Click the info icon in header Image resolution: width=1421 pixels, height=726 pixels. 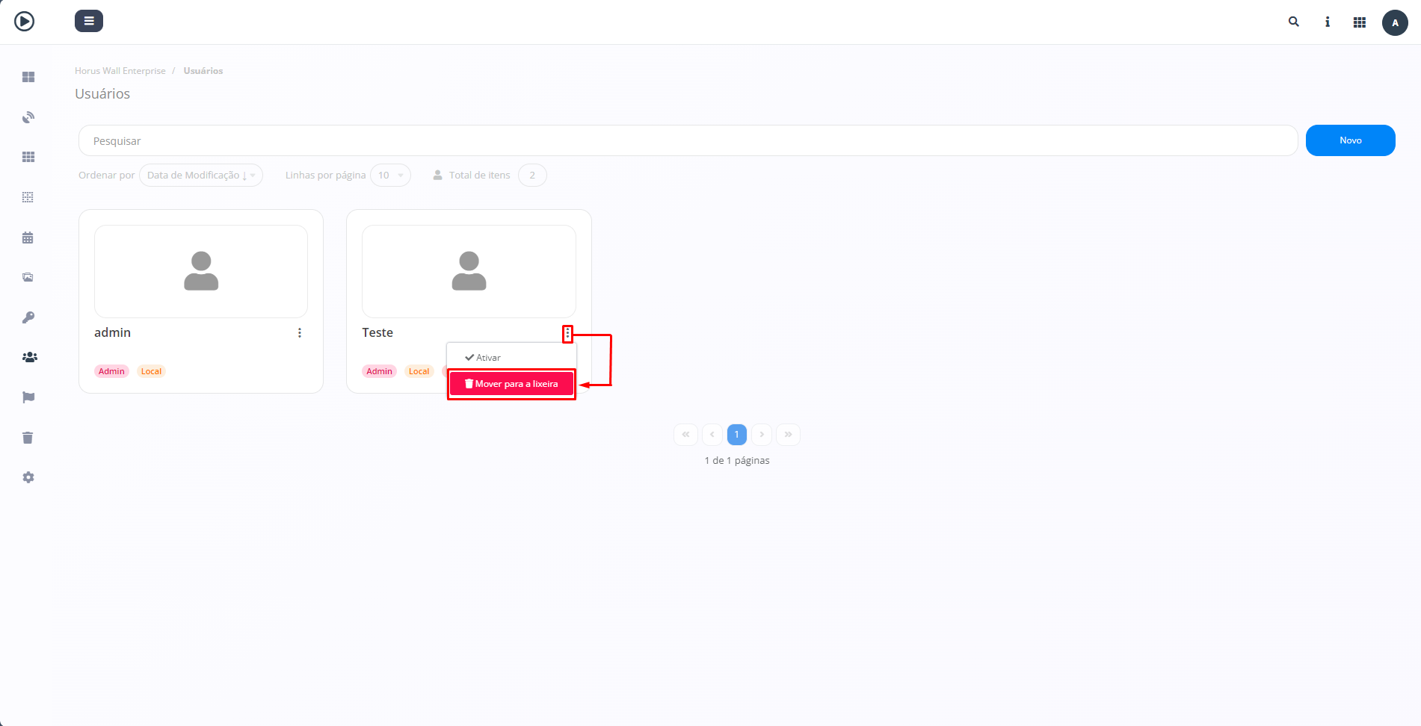[x=1327, y=22]
